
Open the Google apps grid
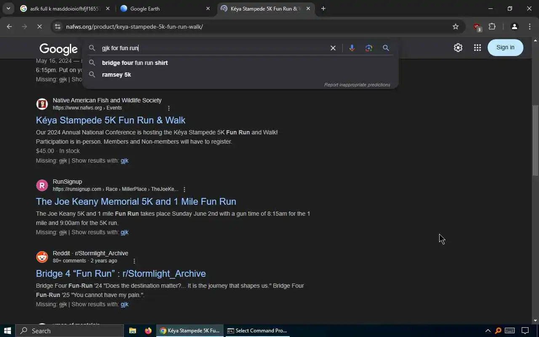pyautogui.click(x=477, y=48)
